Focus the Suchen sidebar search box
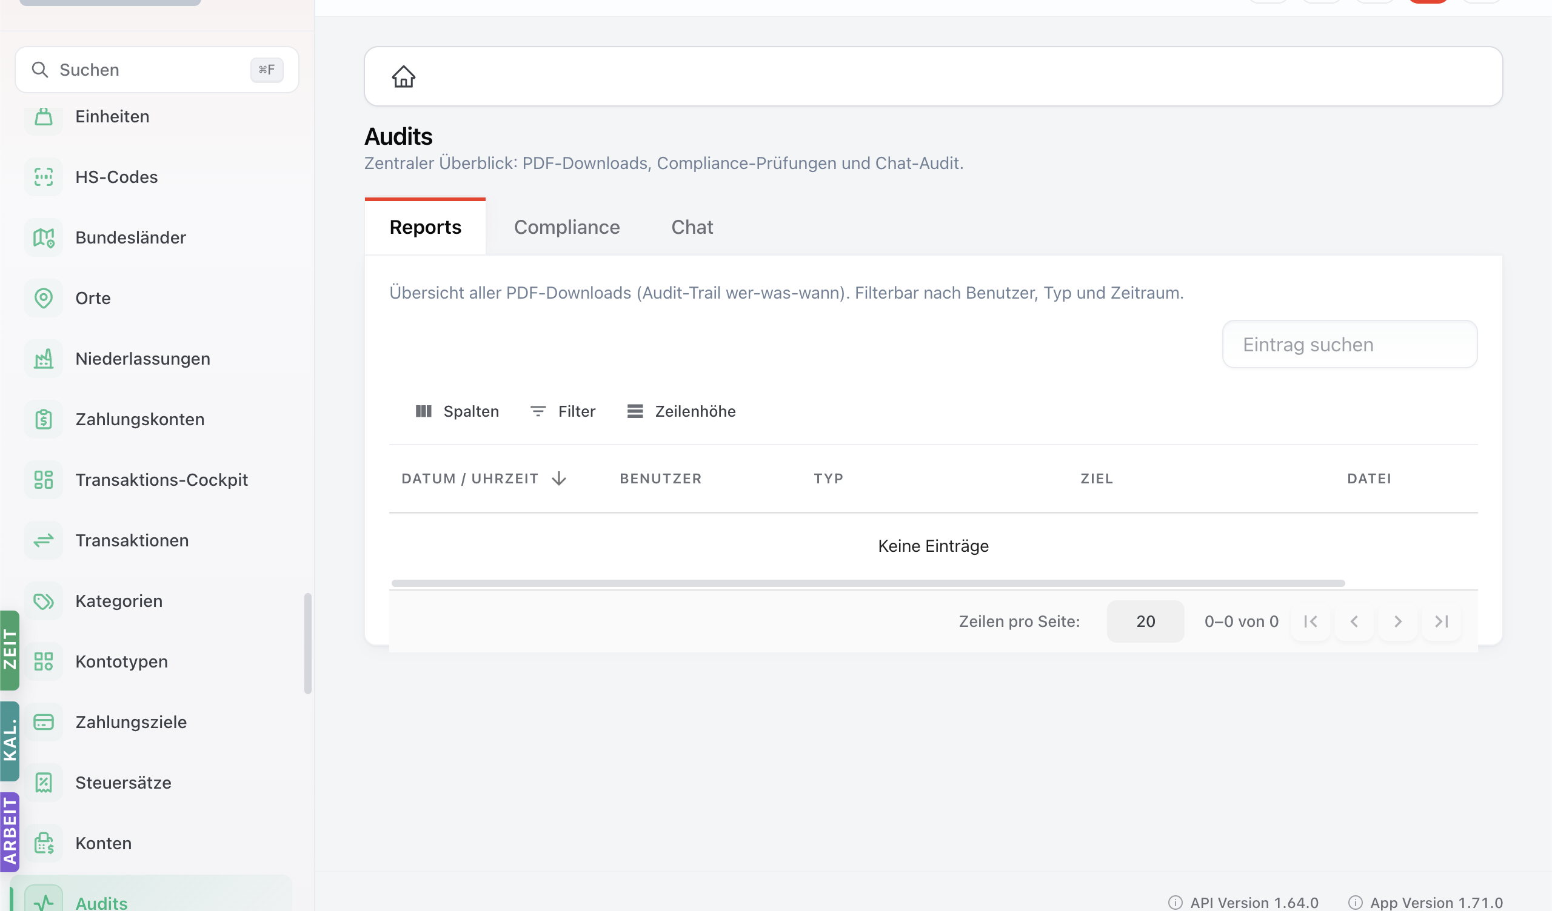 [x=157, y=70]
